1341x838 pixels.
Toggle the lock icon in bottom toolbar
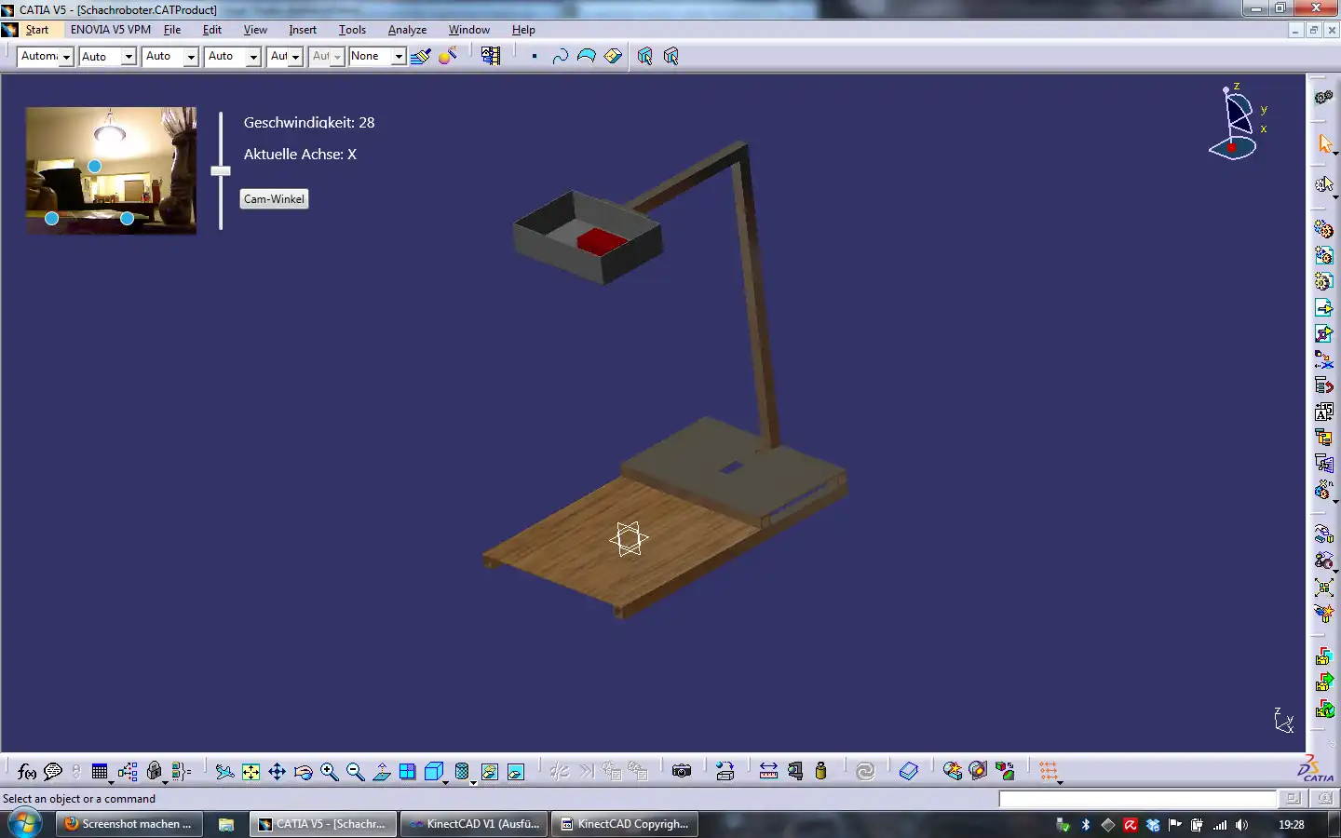tap(155, 771)
